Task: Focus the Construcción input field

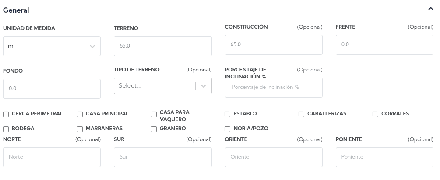Action: 273,44
